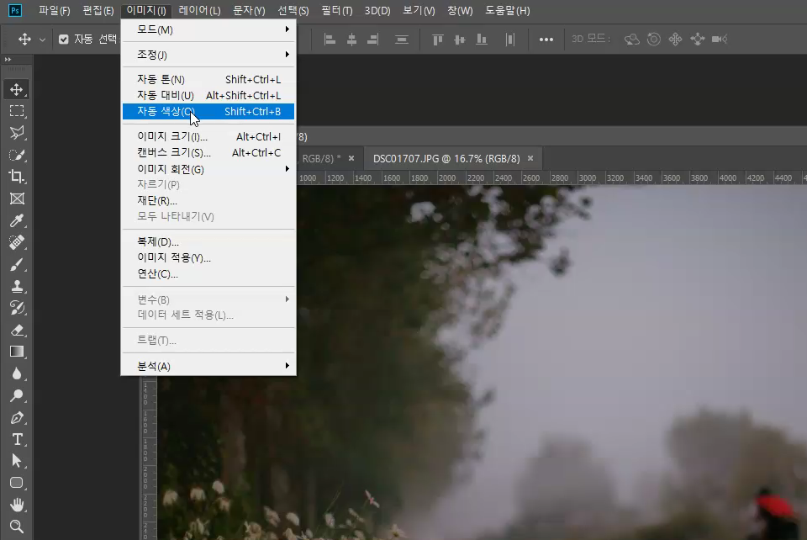
Task: Choose 복제(D)... menu item
Action: [208, 241]
